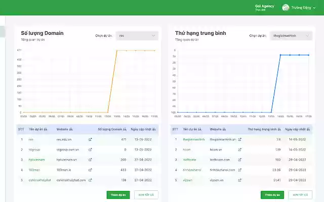Click XEM TẤT CẢ under domain table
The height and width of the screenshot is (202, 324).
point(146,195)
